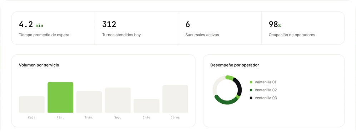Click the 98% occupancy value

275,24
